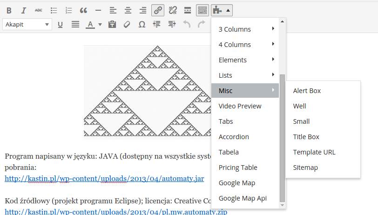Increase the indent
The height and width of the screenshot is (215, 378).
pos(172,24)
